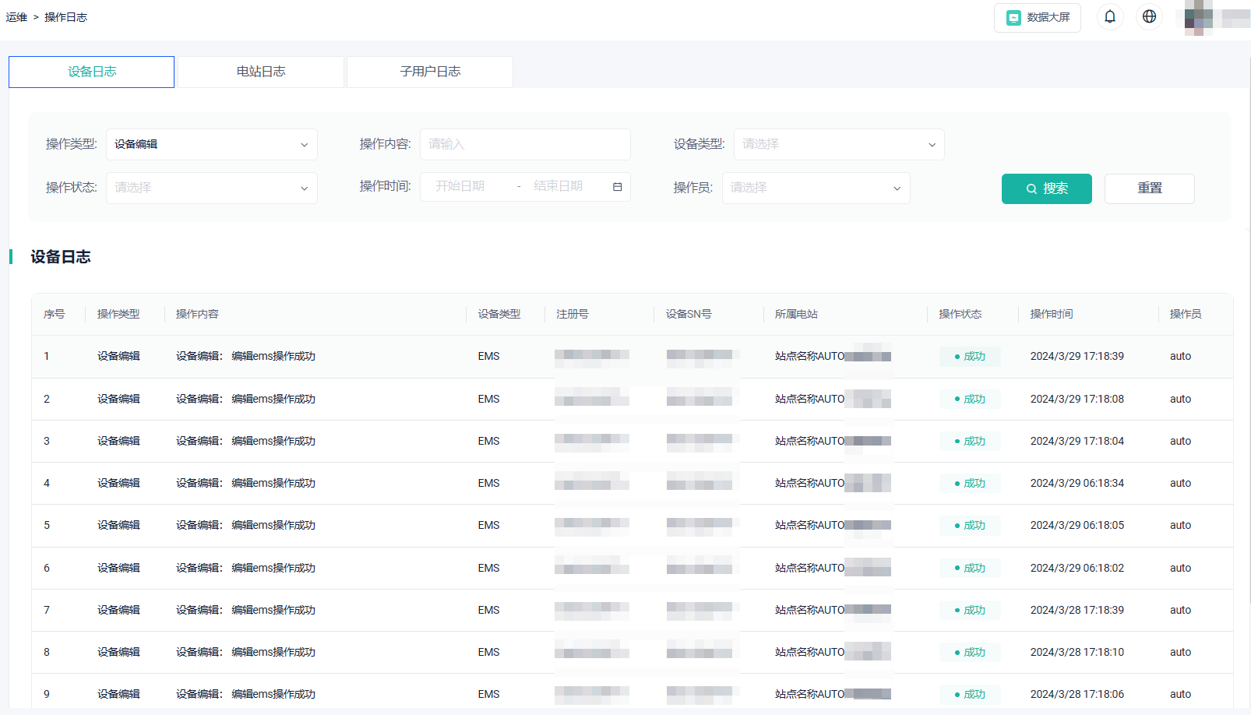Click the 结束日期 end date field

pos(558,186)
